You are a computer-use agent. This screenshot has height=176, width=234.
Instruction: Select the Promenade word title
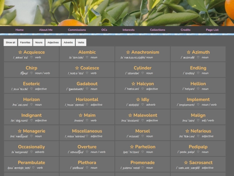coord(143,163)
